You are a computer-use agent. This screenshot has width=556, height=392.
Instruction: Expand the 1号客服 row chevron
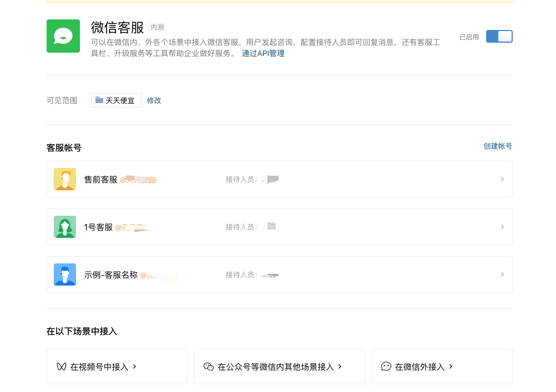[502, 227]
